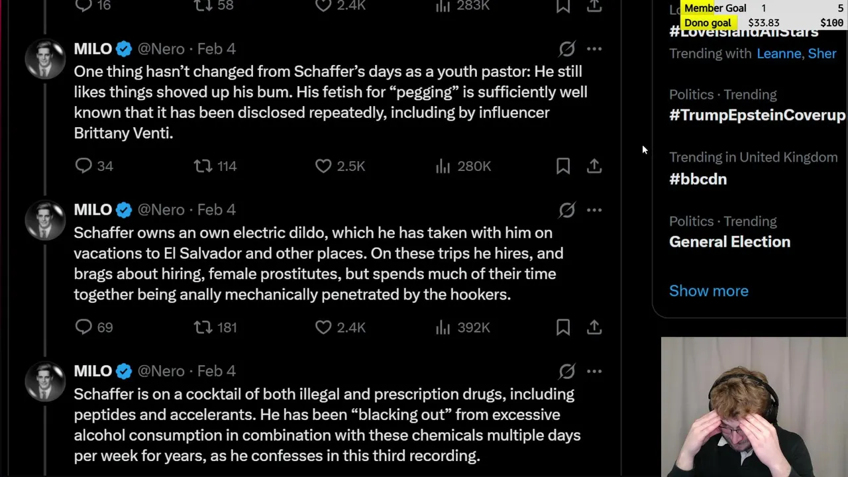Reply to the tweet with 69 replies
The width and height of the screenshot is (848, 477).
tap(83, 327)
